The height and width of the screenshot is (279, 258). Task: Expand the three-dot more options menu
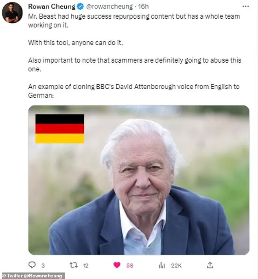pos(245,7)
